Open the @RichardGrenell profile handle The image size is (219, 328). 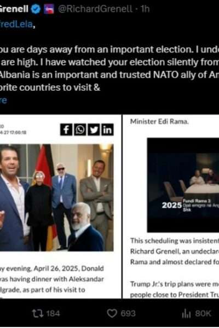(x=95, y=9)
